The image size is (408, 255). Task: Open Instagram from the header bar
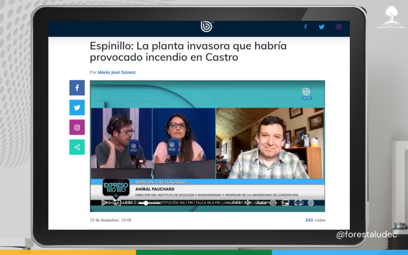click(x=339, y=27)
